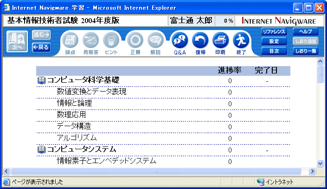Click the vertical scrollbar thumb
The height and width of the screenshot is (189, 327).
click(320, 74)
